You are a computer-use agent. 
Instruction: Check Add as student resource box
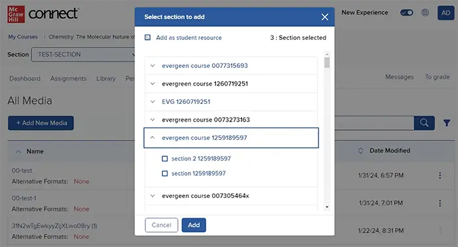point(147,37)
